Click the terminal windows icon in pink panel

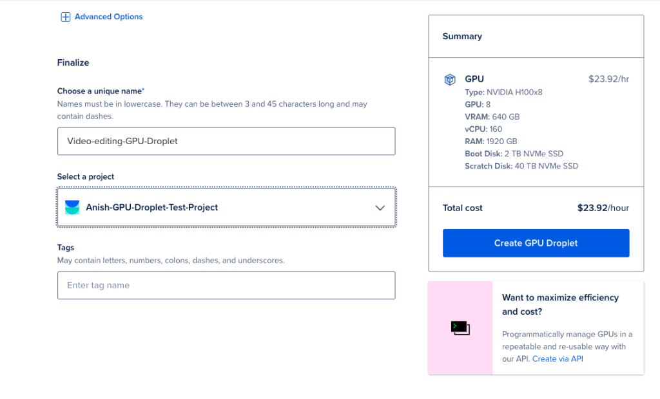pos(460,328)
